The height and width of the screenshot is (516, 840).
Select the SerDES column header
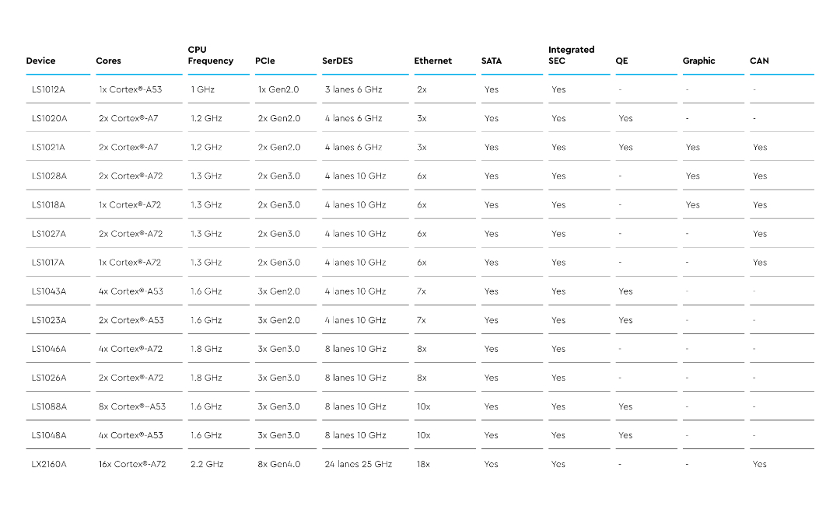338,61
